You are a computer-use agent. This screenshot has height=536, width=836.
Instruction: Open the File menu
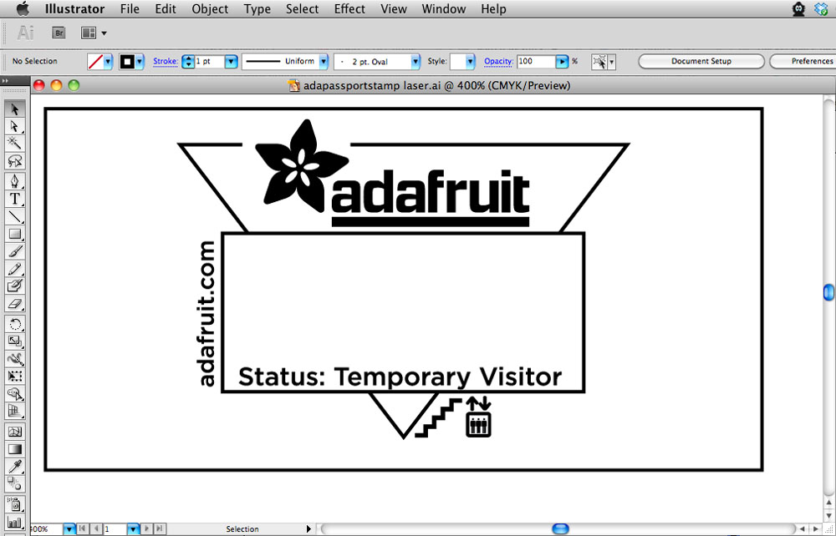[x=130, y=9]
